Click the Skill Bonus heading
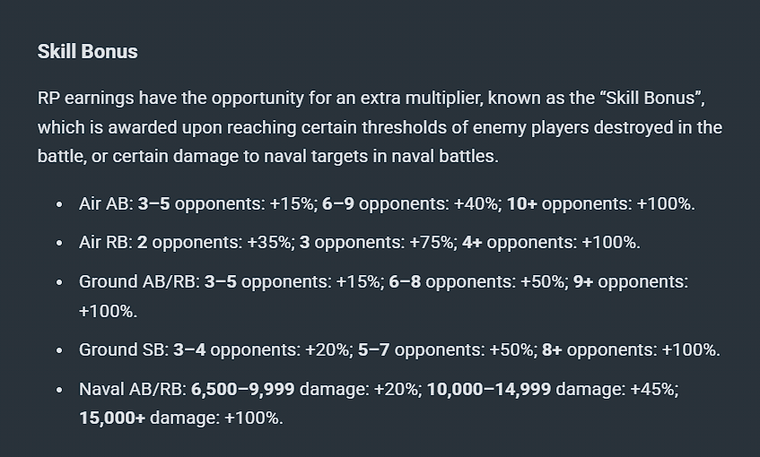This screenshot has width=760, height=457. 87,51
